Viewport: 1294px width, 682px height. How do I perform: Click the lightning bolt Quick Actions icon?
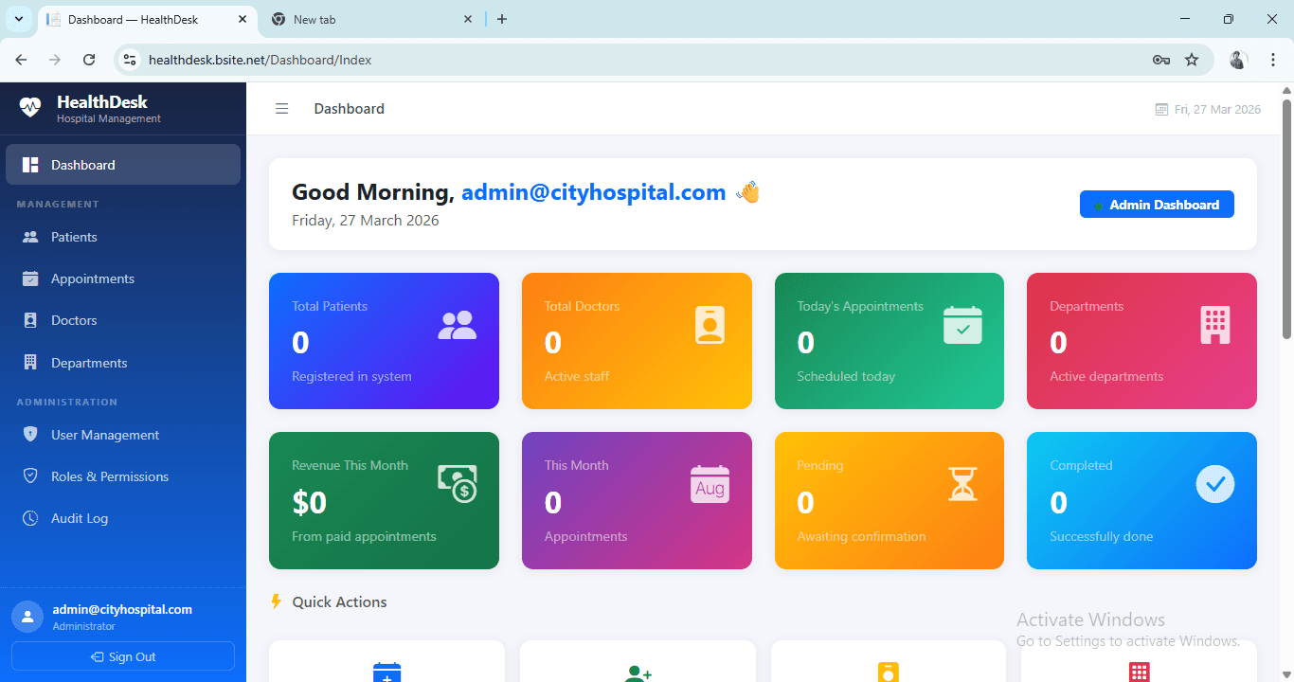tap(277, 601)
